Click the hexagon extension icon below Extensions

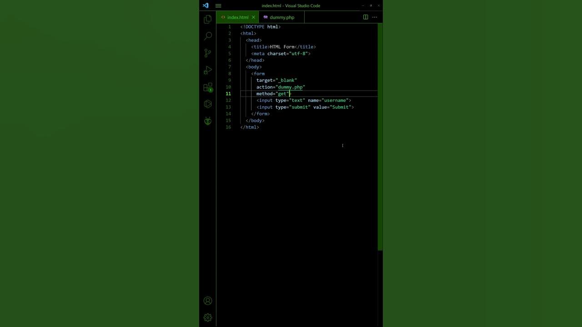208,104
